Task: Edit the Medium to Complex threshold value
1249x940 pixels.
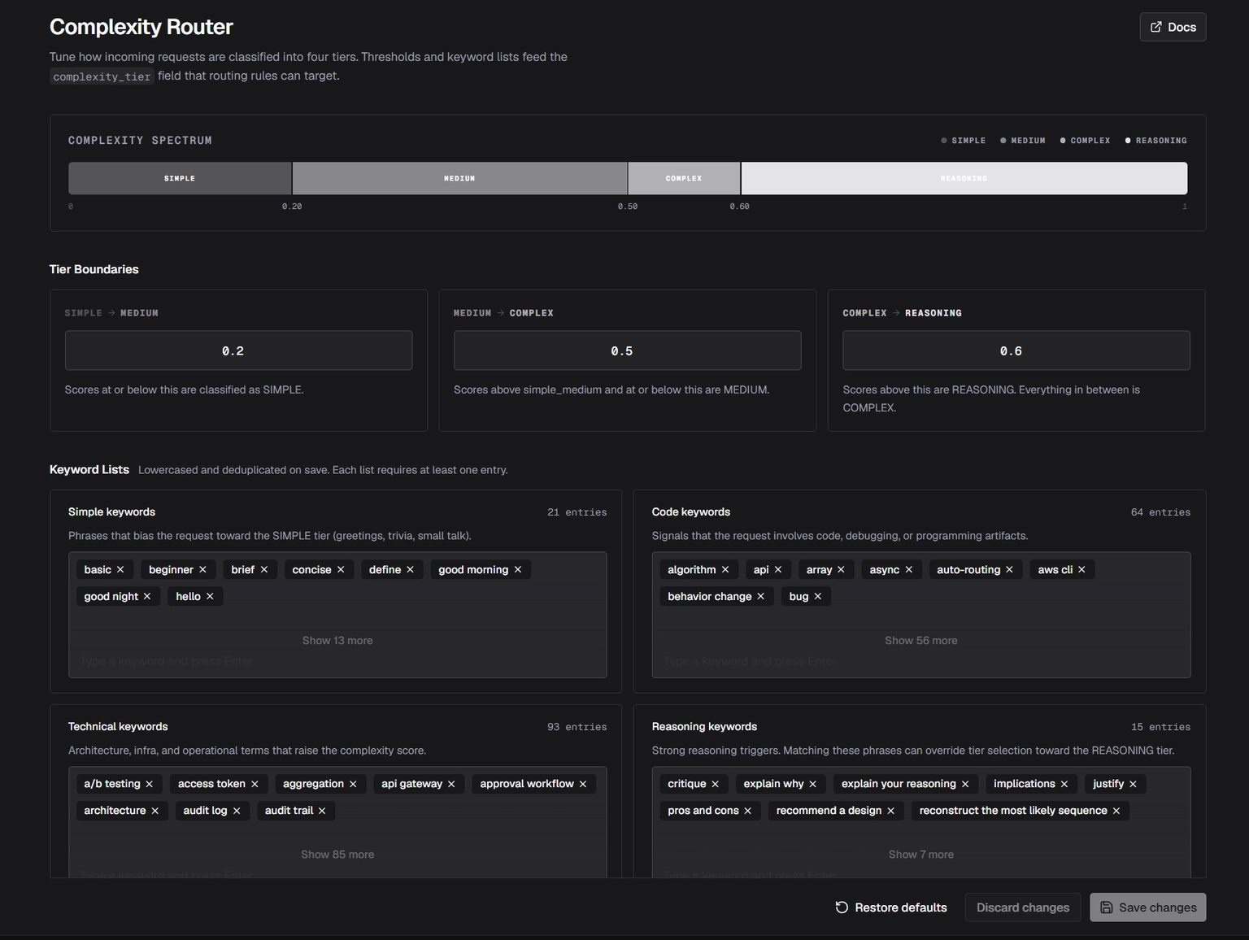Action: click(627, 350)
